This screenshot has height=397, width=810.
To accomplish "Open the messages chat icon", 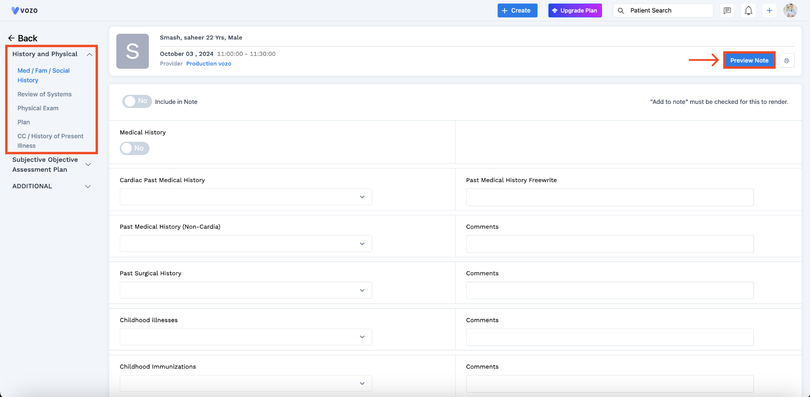I will tap(727, 11).
